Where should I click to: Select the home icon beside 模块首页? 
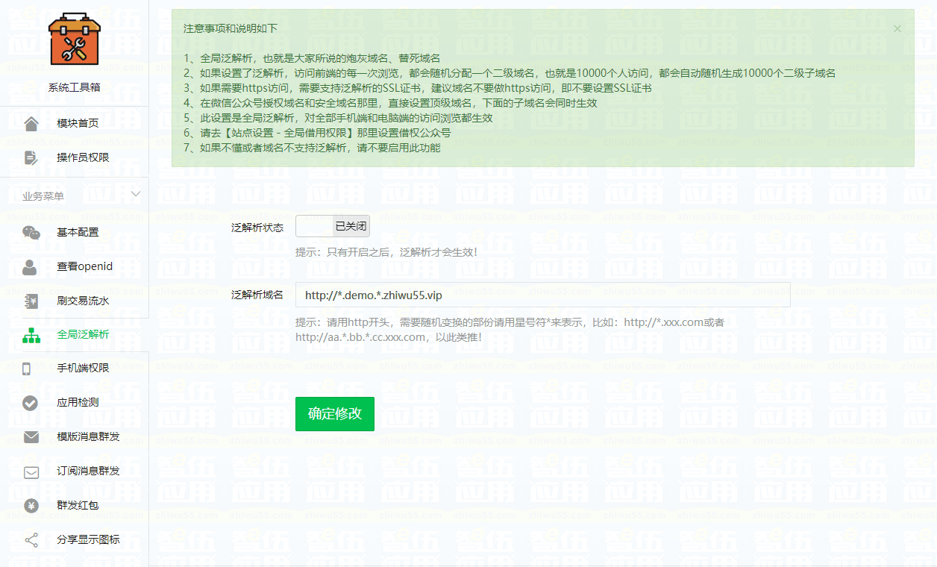pyautogui.click(x=31, y=122)
